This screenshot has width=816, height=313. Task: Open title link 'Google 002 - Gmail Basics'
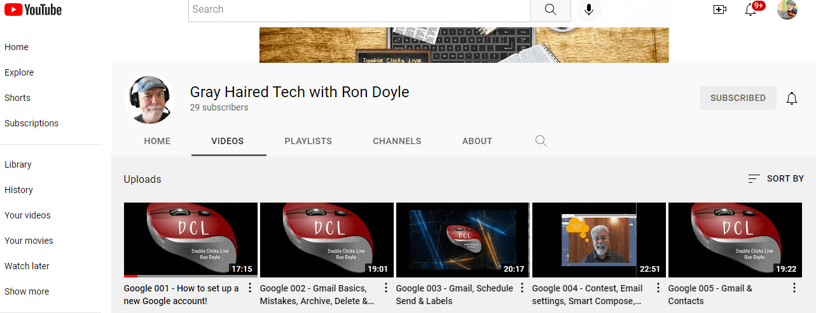pos(317,295)
